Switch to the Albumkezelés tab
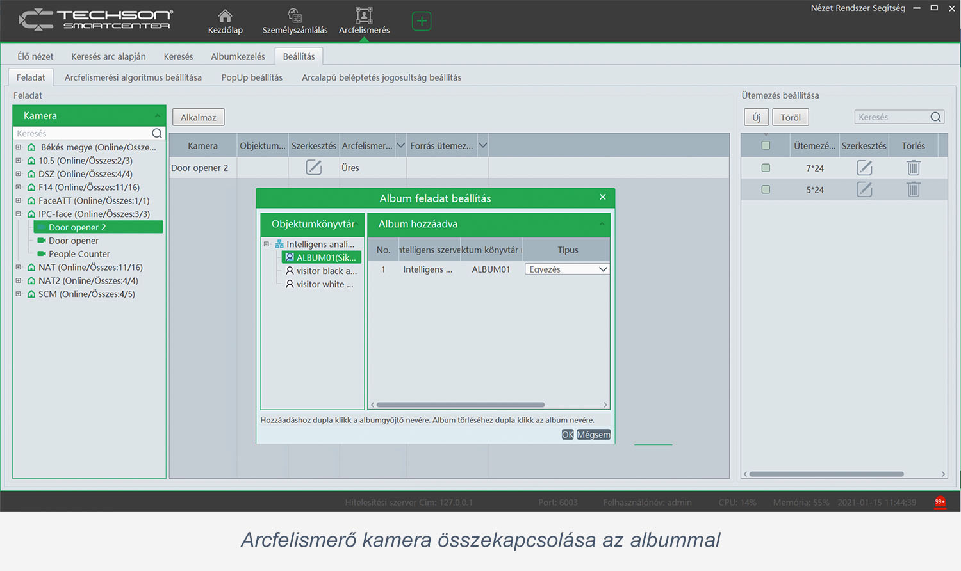Image resolution: width=961 pixels, height=571 pixels. coord(238,56)
